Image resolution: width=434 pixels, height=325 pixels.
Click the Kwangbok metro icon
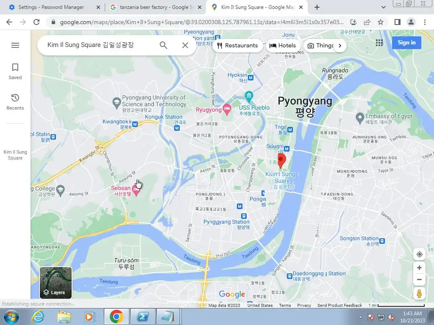(135, 124)
